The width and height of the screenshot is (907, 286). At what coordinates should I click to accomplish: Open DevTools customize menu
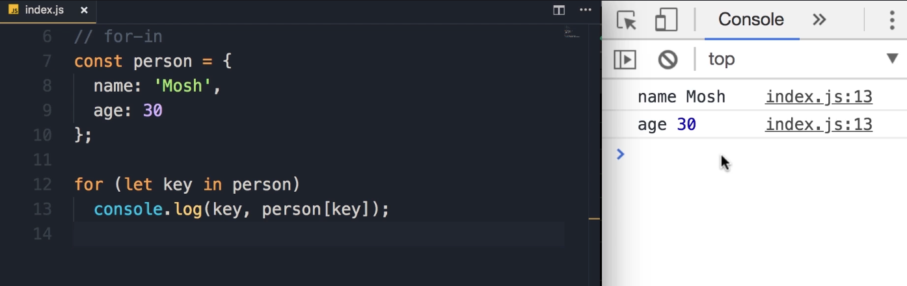coord(892,20)
